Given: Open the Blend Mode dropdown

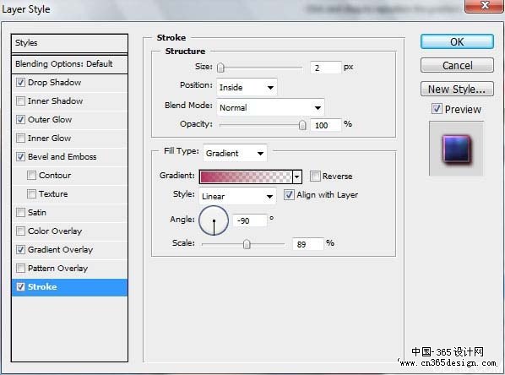Looking at the screenshot, I should coord(270,107).
